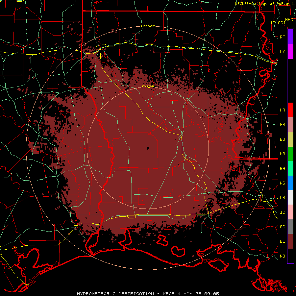
Task: Click the RA legend label
Action: [x=282, y=169]
